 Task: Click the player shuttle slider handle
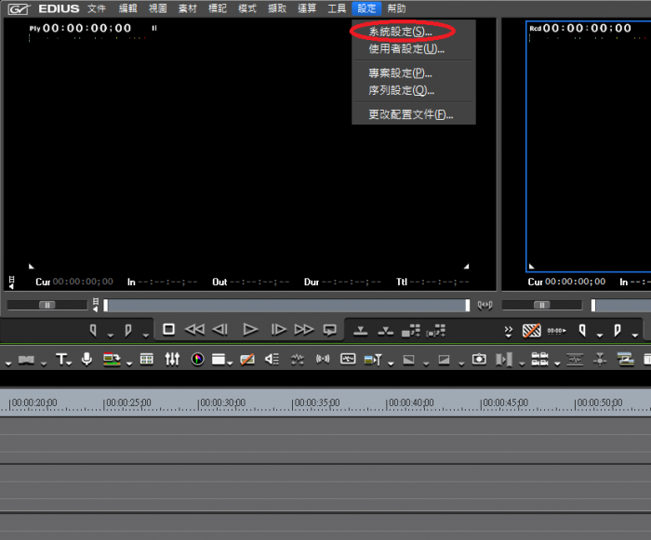[x=46, y=305]
